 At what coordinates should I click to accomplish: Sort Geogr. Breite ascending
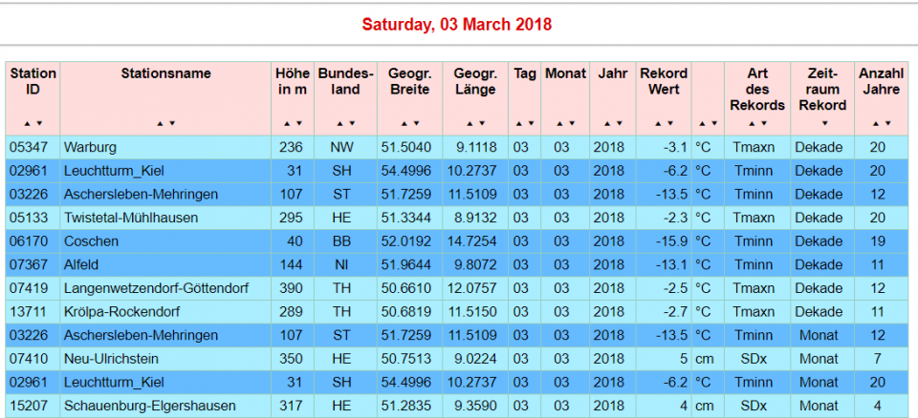pos(404,123)
